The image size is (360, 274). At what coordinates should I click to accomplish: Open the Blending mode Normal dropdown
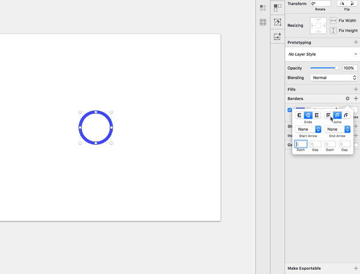334,78
